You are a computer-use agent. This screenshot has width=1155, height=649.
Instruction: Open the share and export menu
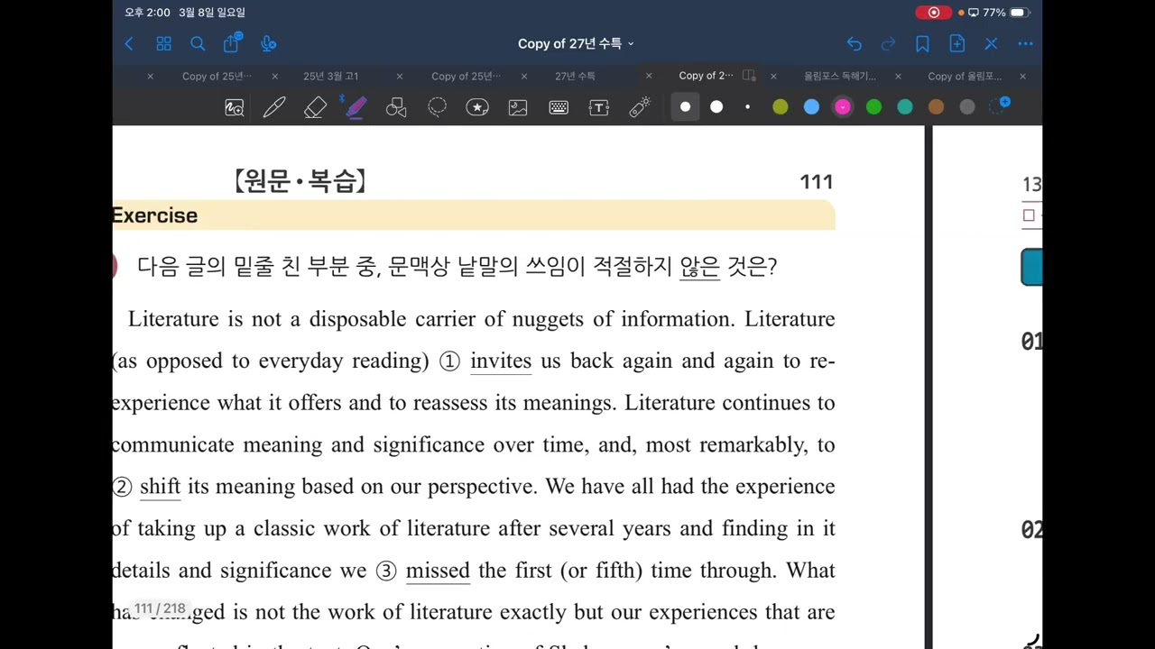pyautogui.click(x=232, y=42)
